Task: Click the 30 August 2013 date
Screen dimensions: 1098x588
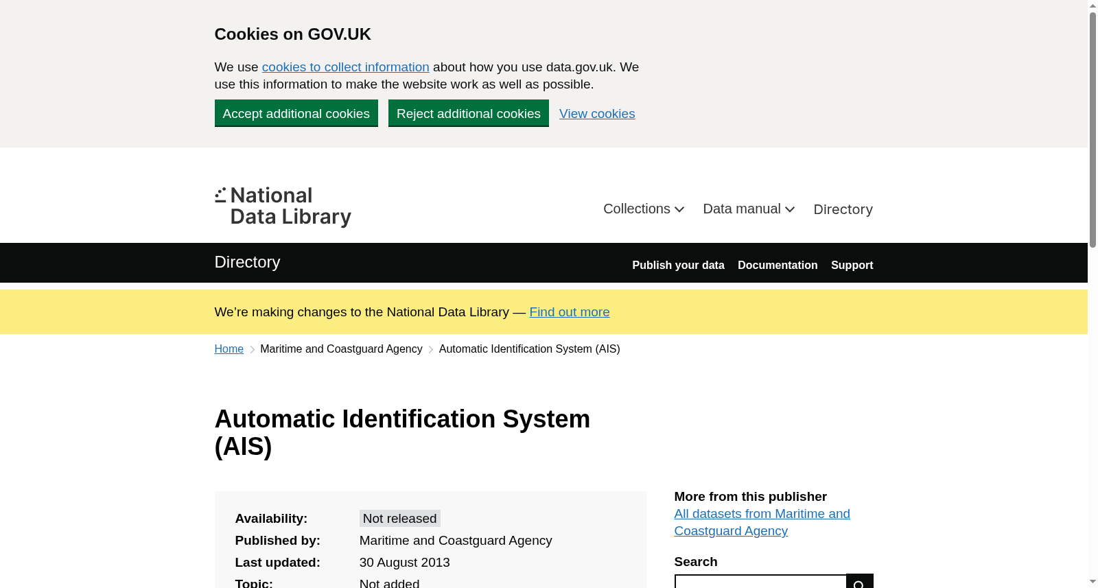Action: [x=404, y=563]
